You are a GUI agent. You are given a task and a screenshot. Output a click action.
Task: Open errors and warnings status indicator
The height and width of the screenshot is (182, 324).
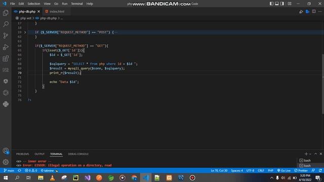31,171
